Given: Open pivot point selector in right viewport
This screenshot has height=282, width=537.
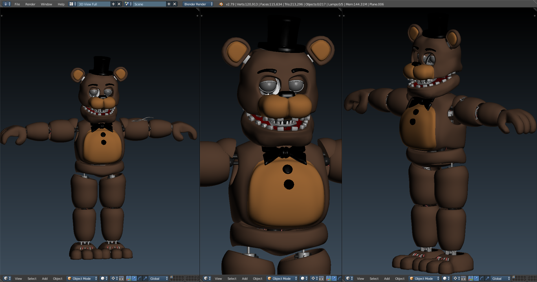Looking at the screenshot, I should [x=456, y=278].
